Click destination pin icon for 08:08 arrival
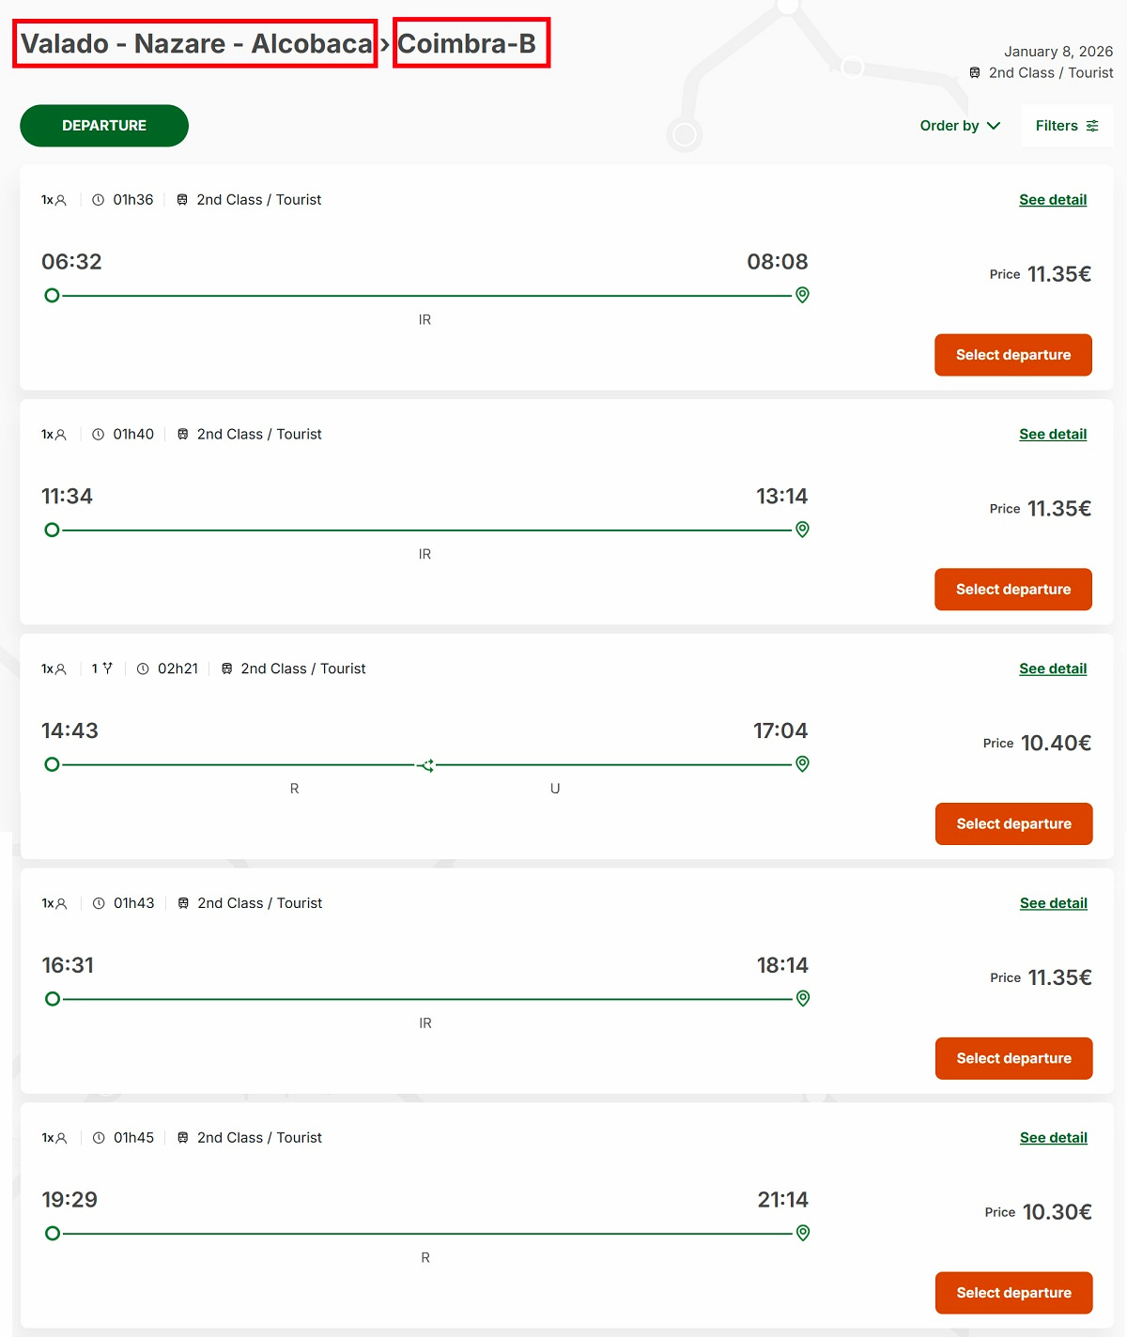This screenshot has height=1337, width=1127. [x=802, y=295]
